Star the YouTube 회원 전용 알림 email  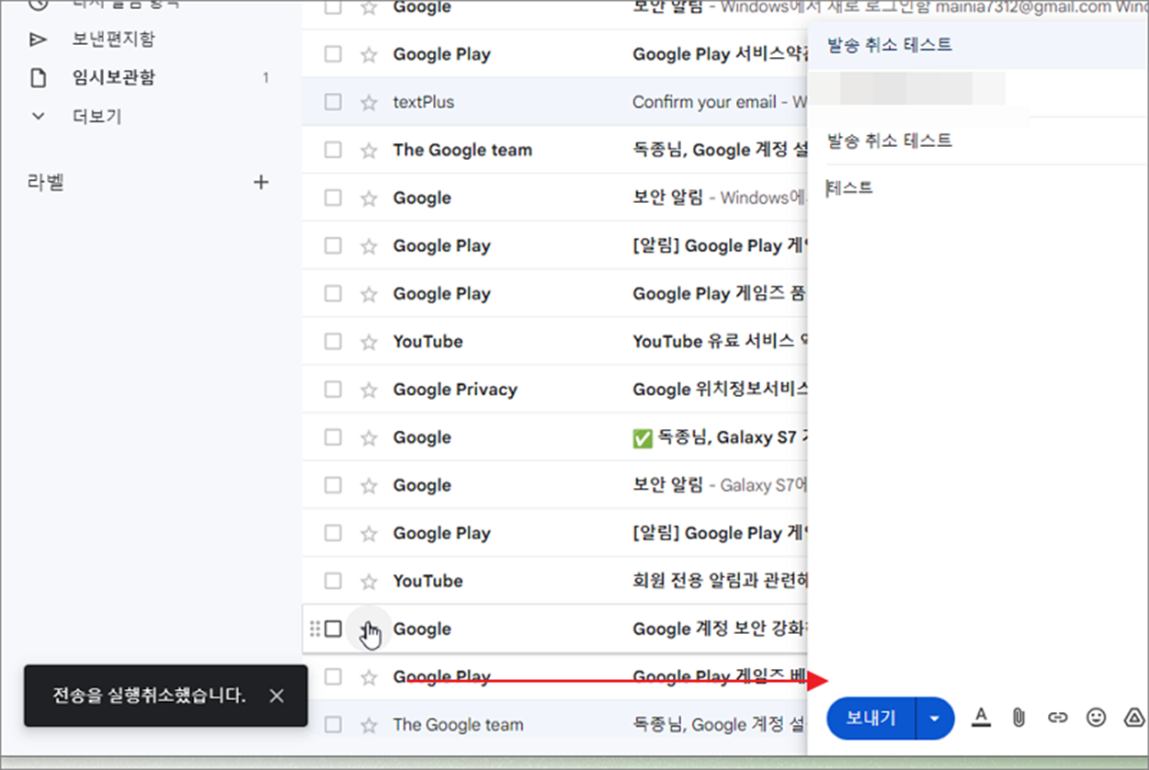[x=369, y=581]
